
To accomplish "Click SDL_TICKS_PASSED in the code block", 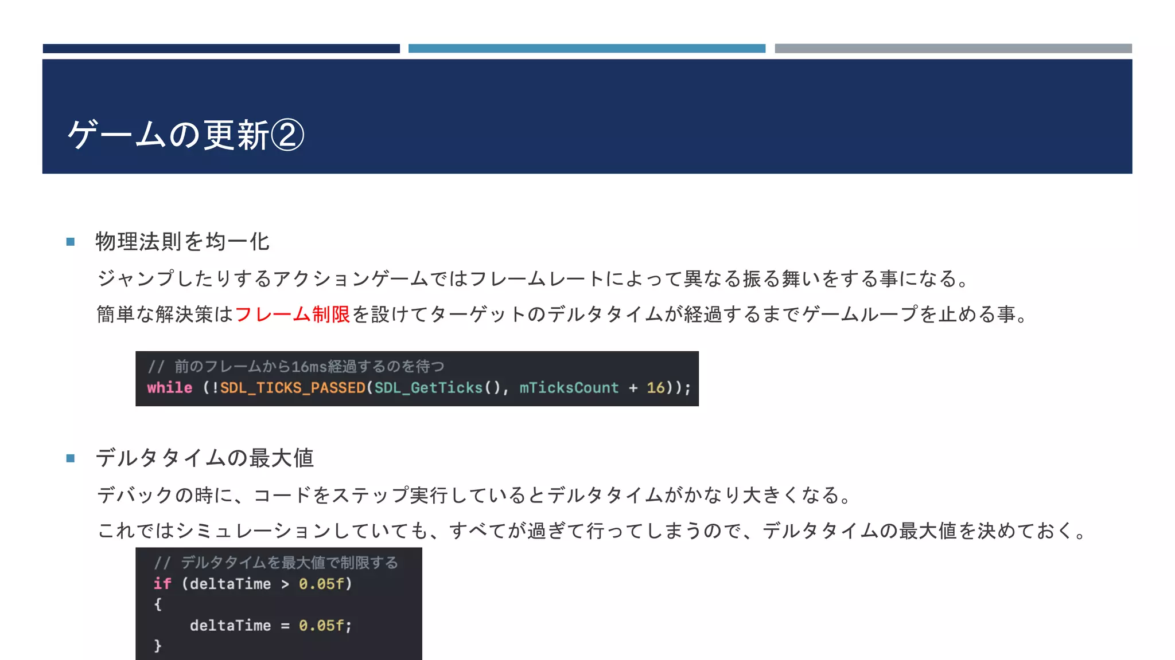I will pyautogui.click(x=293, y=388).
